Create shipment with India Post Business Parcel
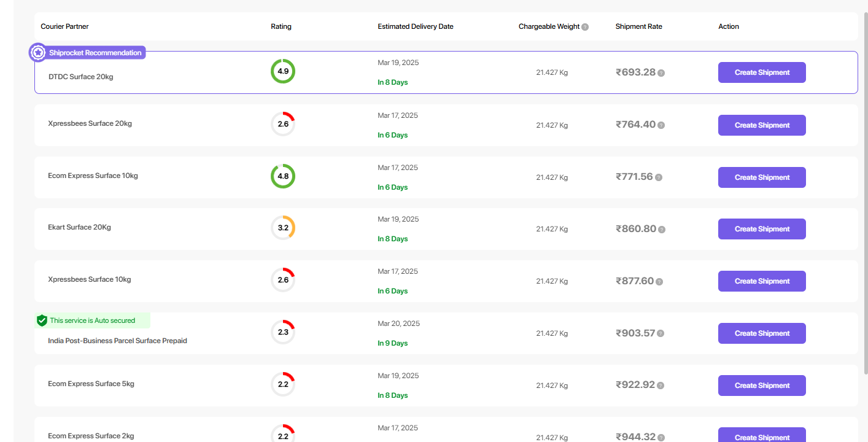Viewport: 868px width, 442px height. point(762,333)
